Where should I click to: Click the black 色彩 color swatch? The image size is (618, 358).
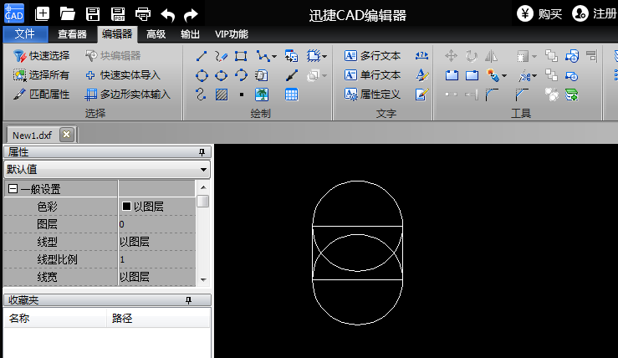click(127, 206)
